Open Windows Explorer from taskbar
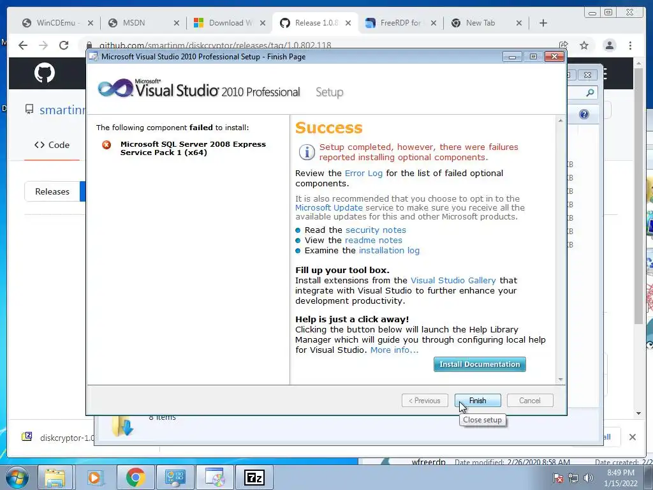 [55, 477]
